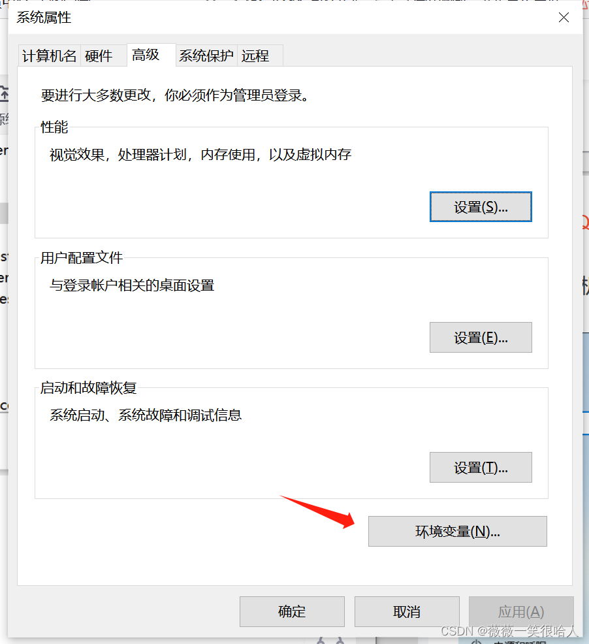Open performance settings via 设置(S) button
589x644 pixels.
[x=481, y=206]
